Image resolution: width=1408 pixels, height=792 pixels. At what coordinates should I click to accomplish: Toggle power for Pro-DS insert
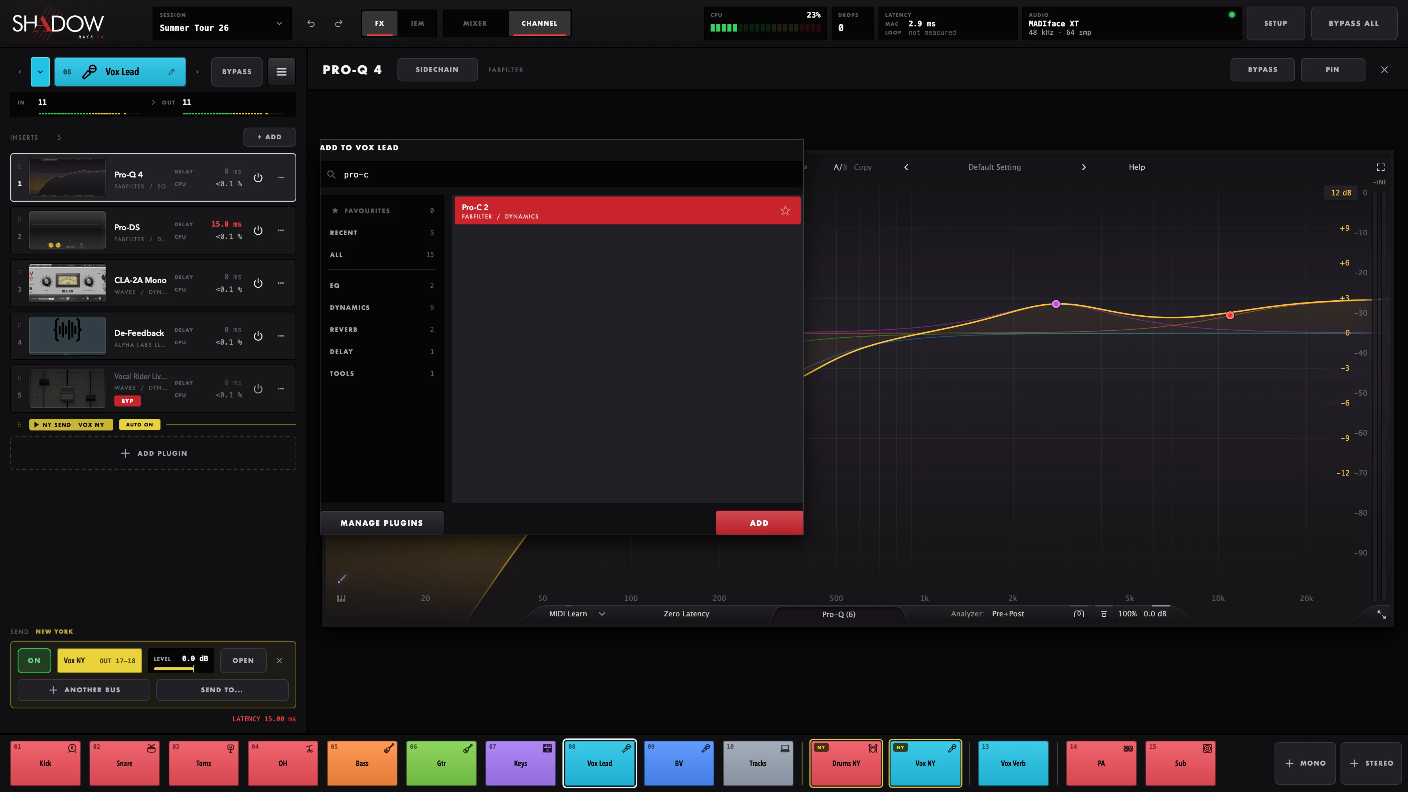click(x=258, y=230)
